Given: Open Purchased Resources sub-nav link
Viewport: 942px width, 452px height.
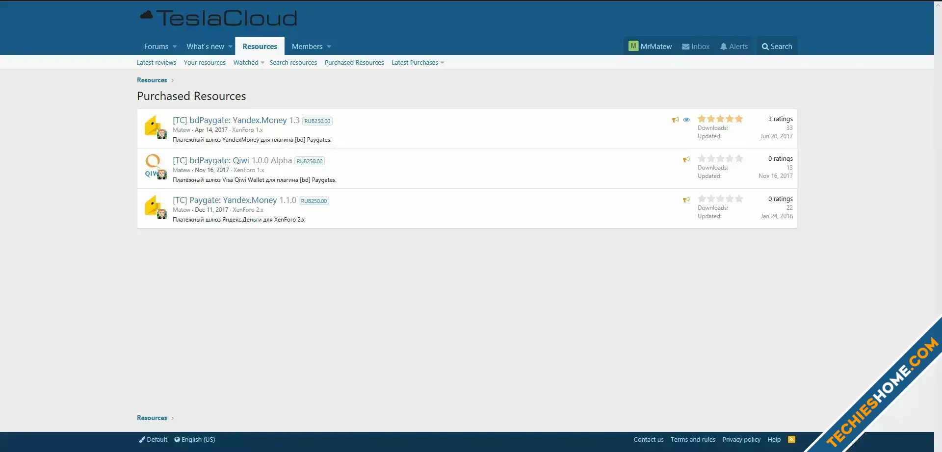Looking at the screenshot, I should point(354,63).
